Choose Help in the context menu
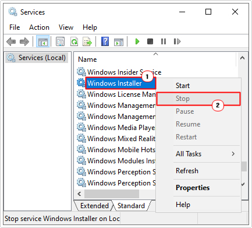 click(x=198, y=205)
